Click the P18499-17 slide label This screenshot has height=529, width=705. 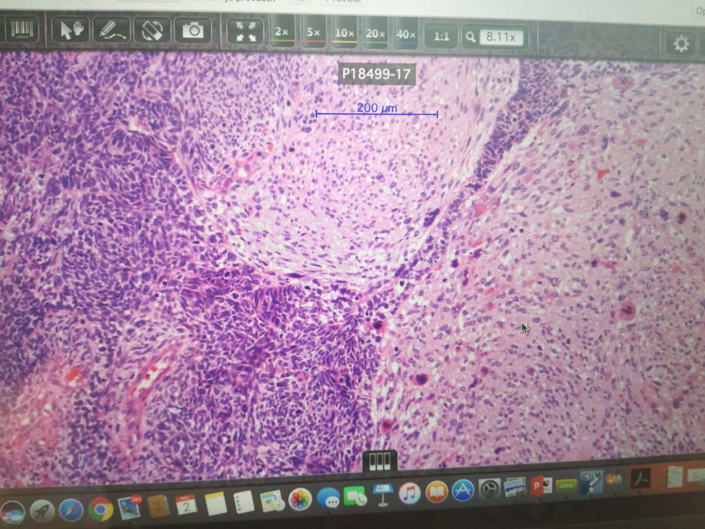point(376,75)
